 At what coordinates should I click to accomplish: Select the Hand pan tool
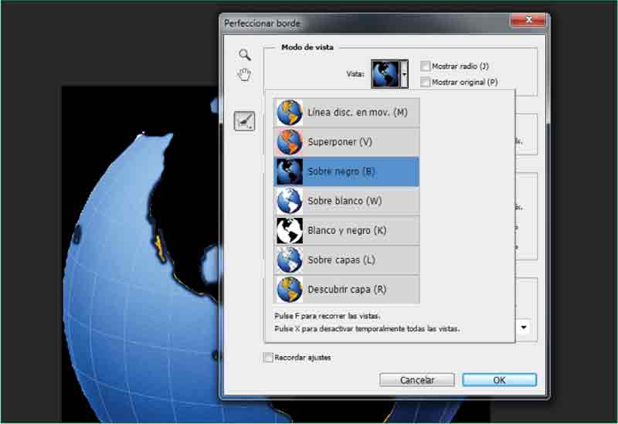tap(244, 75)
